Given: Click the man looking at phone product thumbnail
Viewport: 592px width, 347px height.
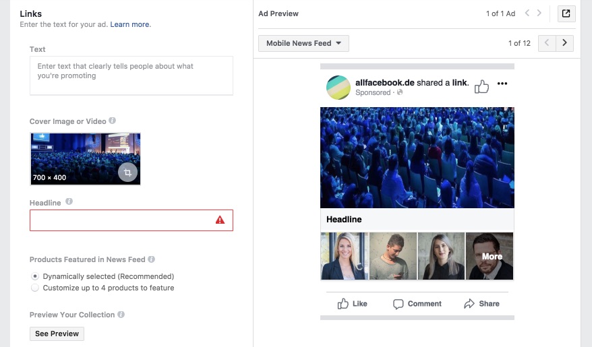Looking at the screenshot, I should [x=393, y=256].
